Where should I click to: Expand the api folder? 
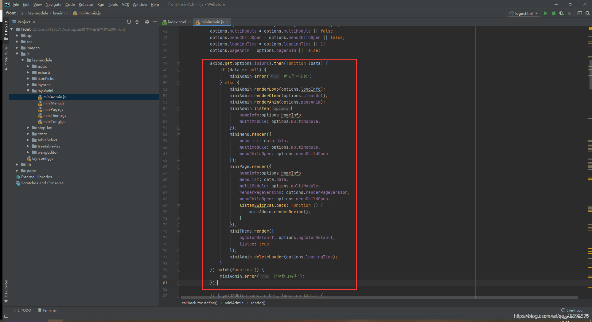[17, 35]
